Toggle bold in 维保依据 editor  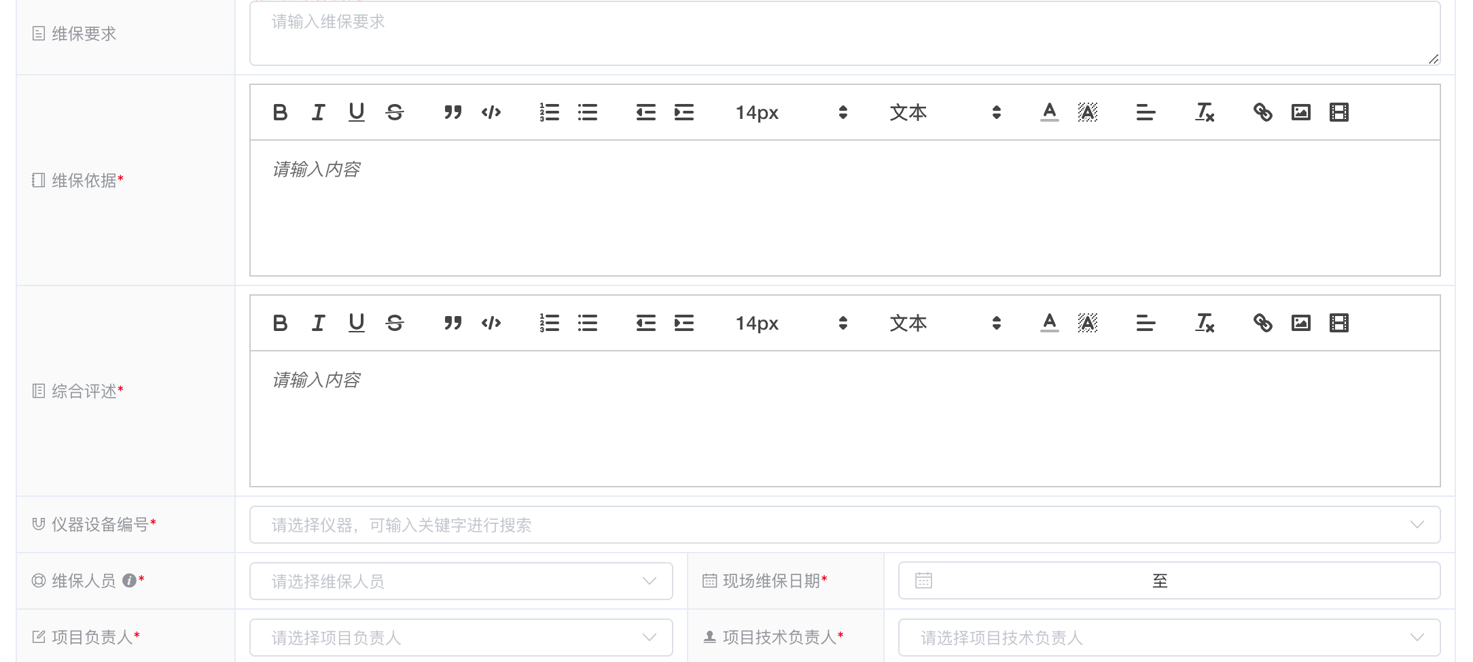[280, 112]
